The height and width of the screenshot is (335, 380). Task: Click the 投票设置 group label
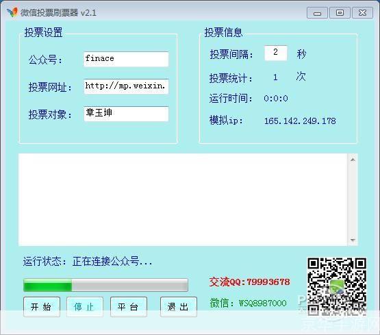[43, 32]
